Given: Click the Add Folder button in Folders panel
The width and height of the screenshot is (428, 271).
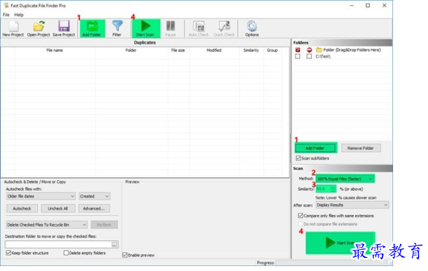Looking at the screenshot, I should coord(315,148).
